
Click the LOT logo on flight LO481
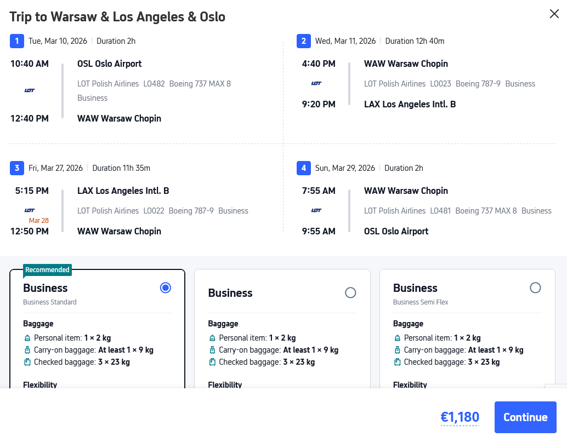tap(316, 210)
